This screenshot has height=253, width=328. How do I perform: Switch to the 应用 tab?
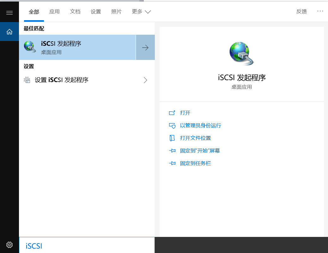coord(54,12)
